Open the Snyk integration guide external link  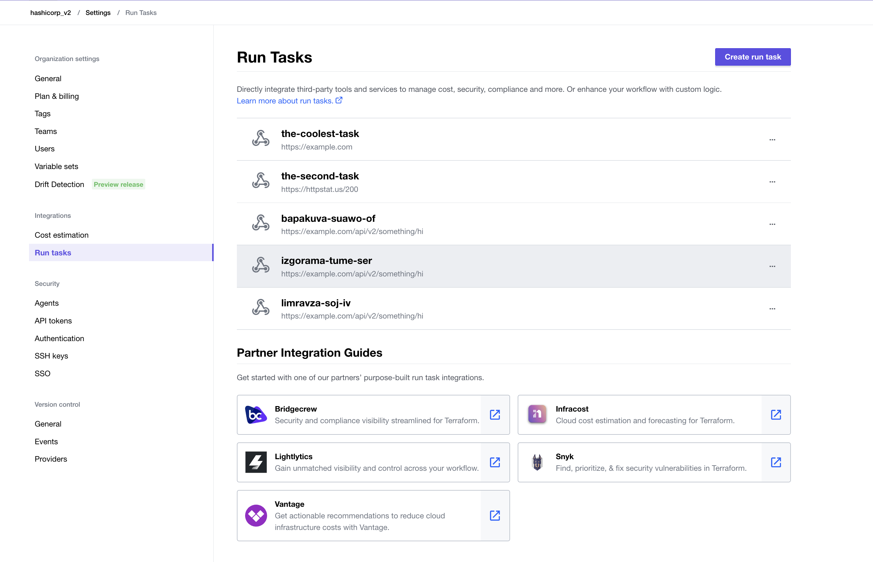click(776, 462)
